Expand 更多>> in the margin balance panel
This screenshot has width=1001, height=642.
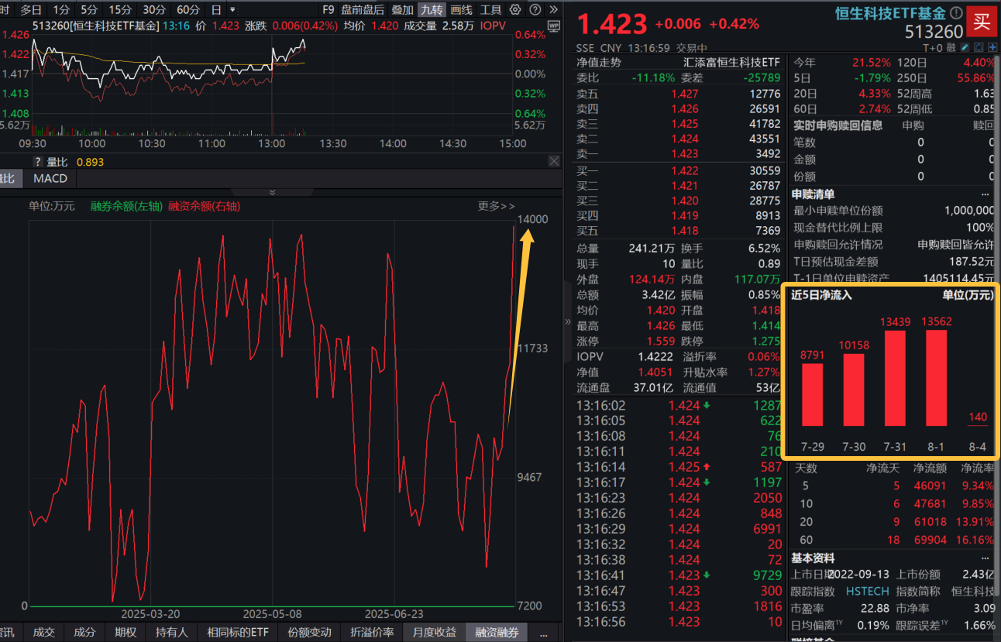[x=495, y=206]
